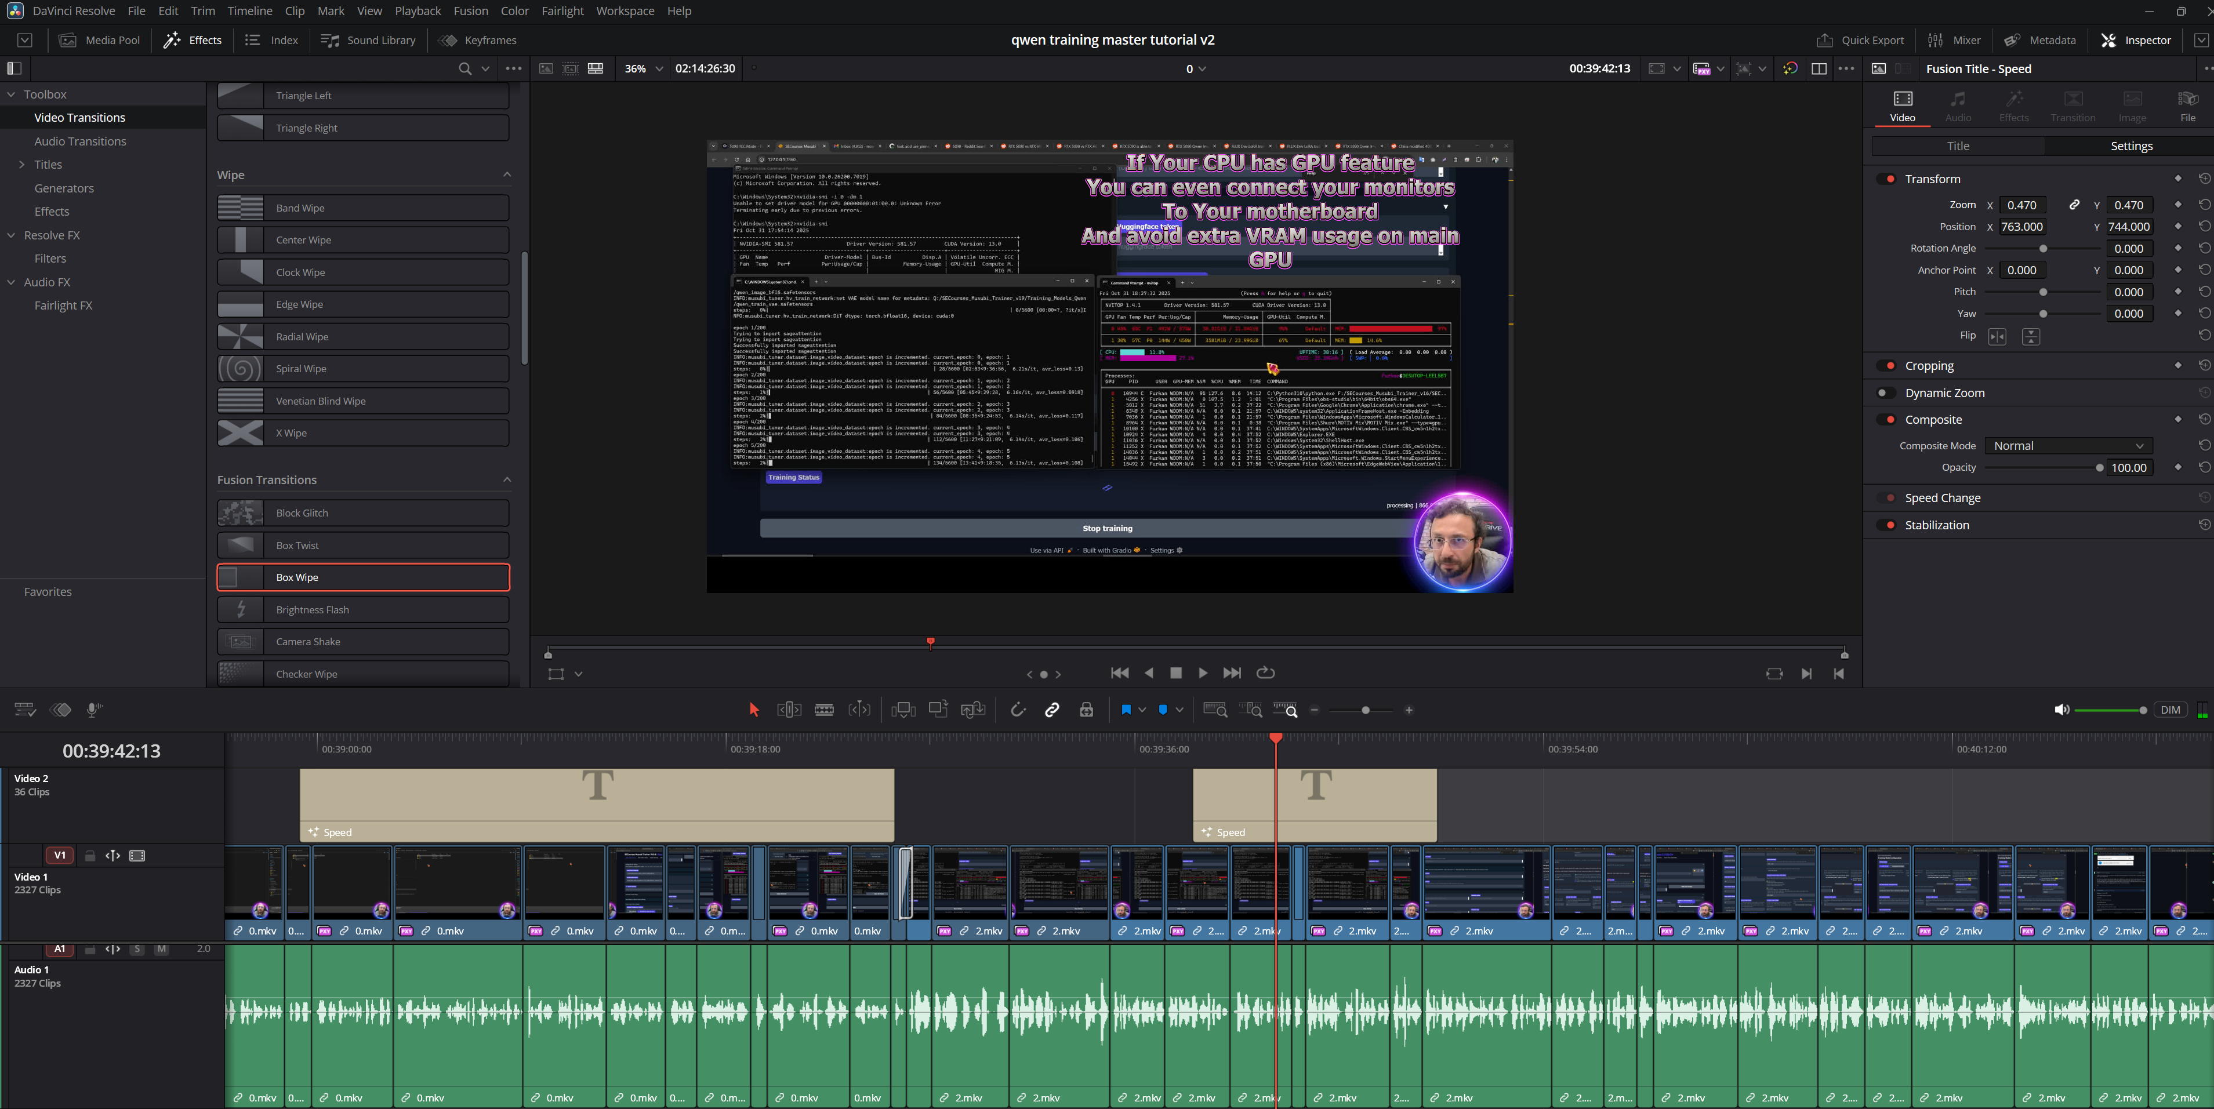This screenshot has width=2214, height=1109.
Task: Open the Sound Library panel
Action: pyautogui.click(x=368, y=39)
